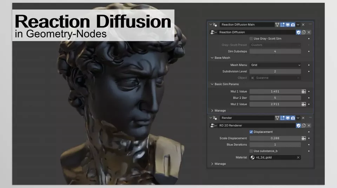Click animate dot beside Displacement
Image resolution: width=337 pixels, height=188 pixels.
[x=309, y=132]
